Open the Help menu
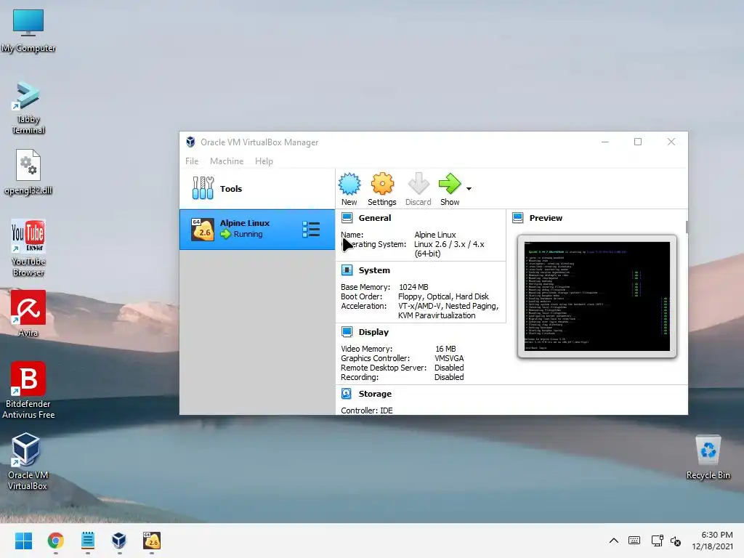Viewport: 744px width, 558px height. coord(264,161)
